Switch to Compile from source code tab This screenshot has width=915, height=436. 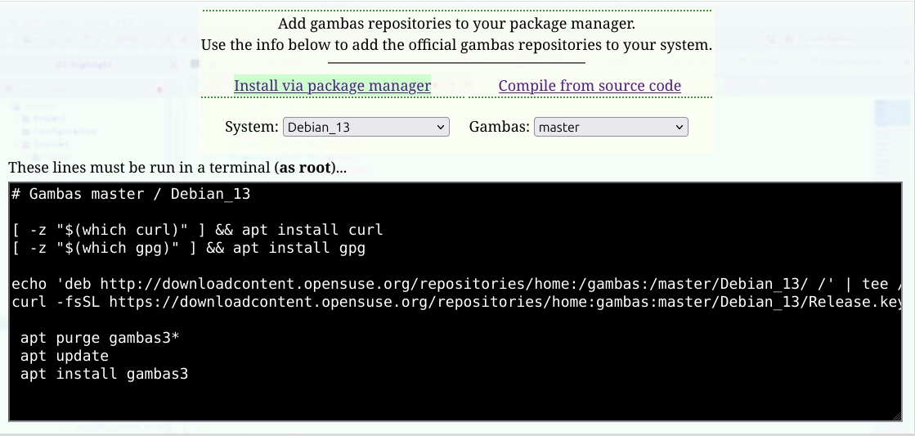pyautogui.click(x=590, y=86)
